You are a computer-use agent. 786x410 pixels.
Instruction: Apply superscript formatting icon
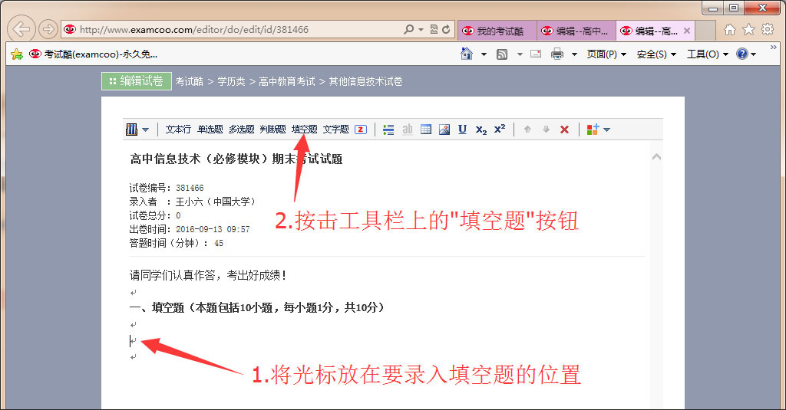tap(500, 129)
